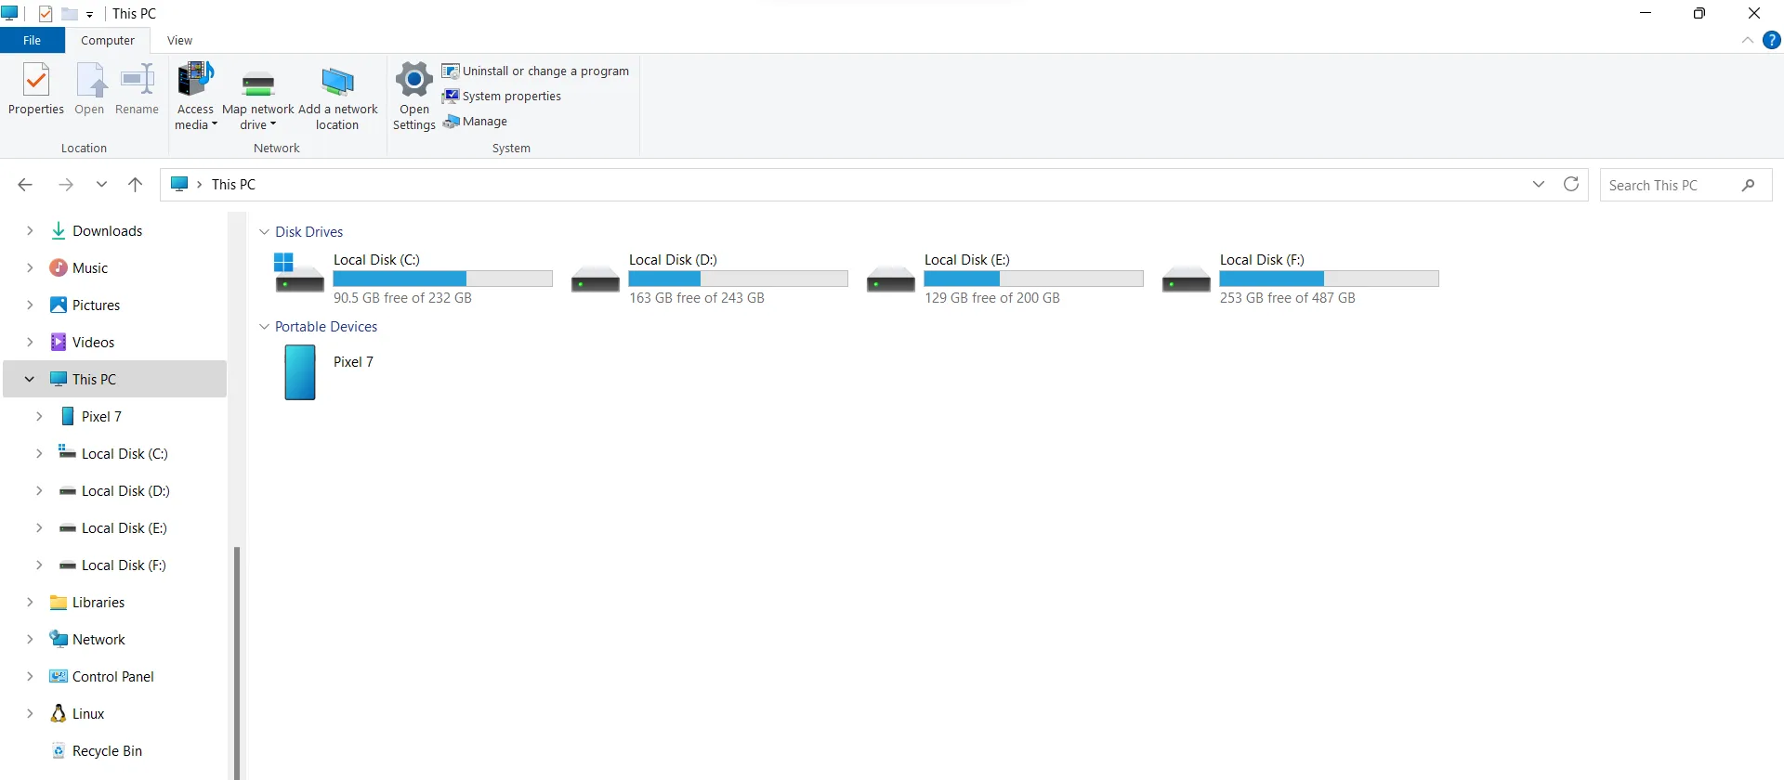
Task: Open Recycle Bin in sidebar
Action: [97, 750]
